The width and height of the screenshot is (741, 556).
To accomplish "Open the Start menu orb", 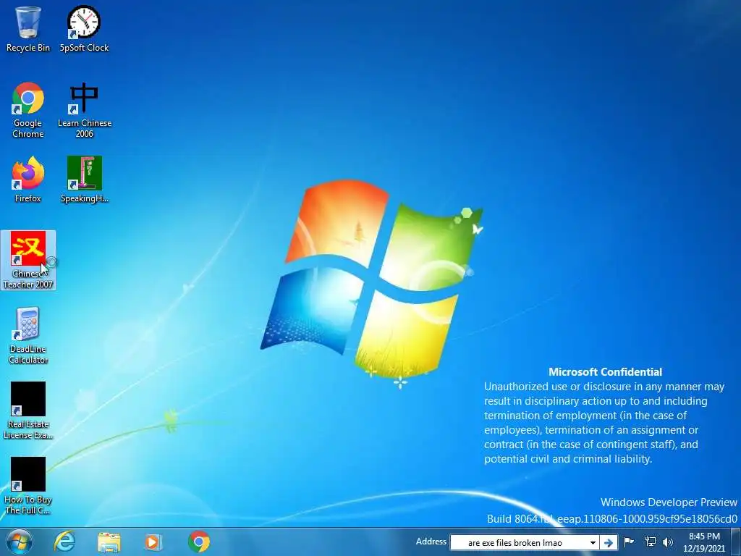I will (x=19, y=542).
